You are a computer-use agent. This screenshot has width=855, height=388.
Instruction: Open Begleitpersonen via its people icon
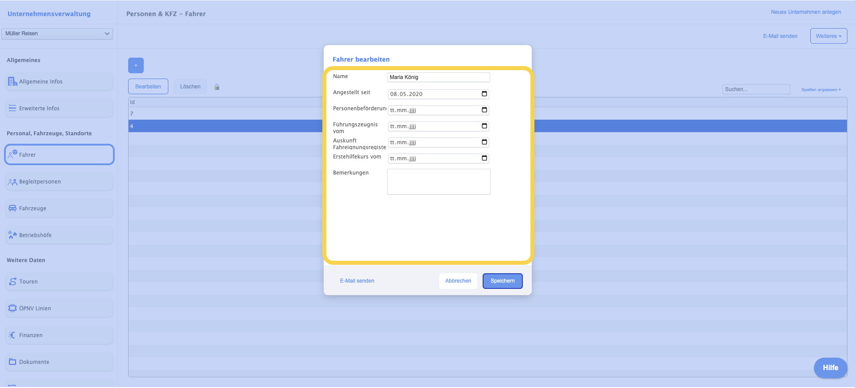click(x=13, y=182)
